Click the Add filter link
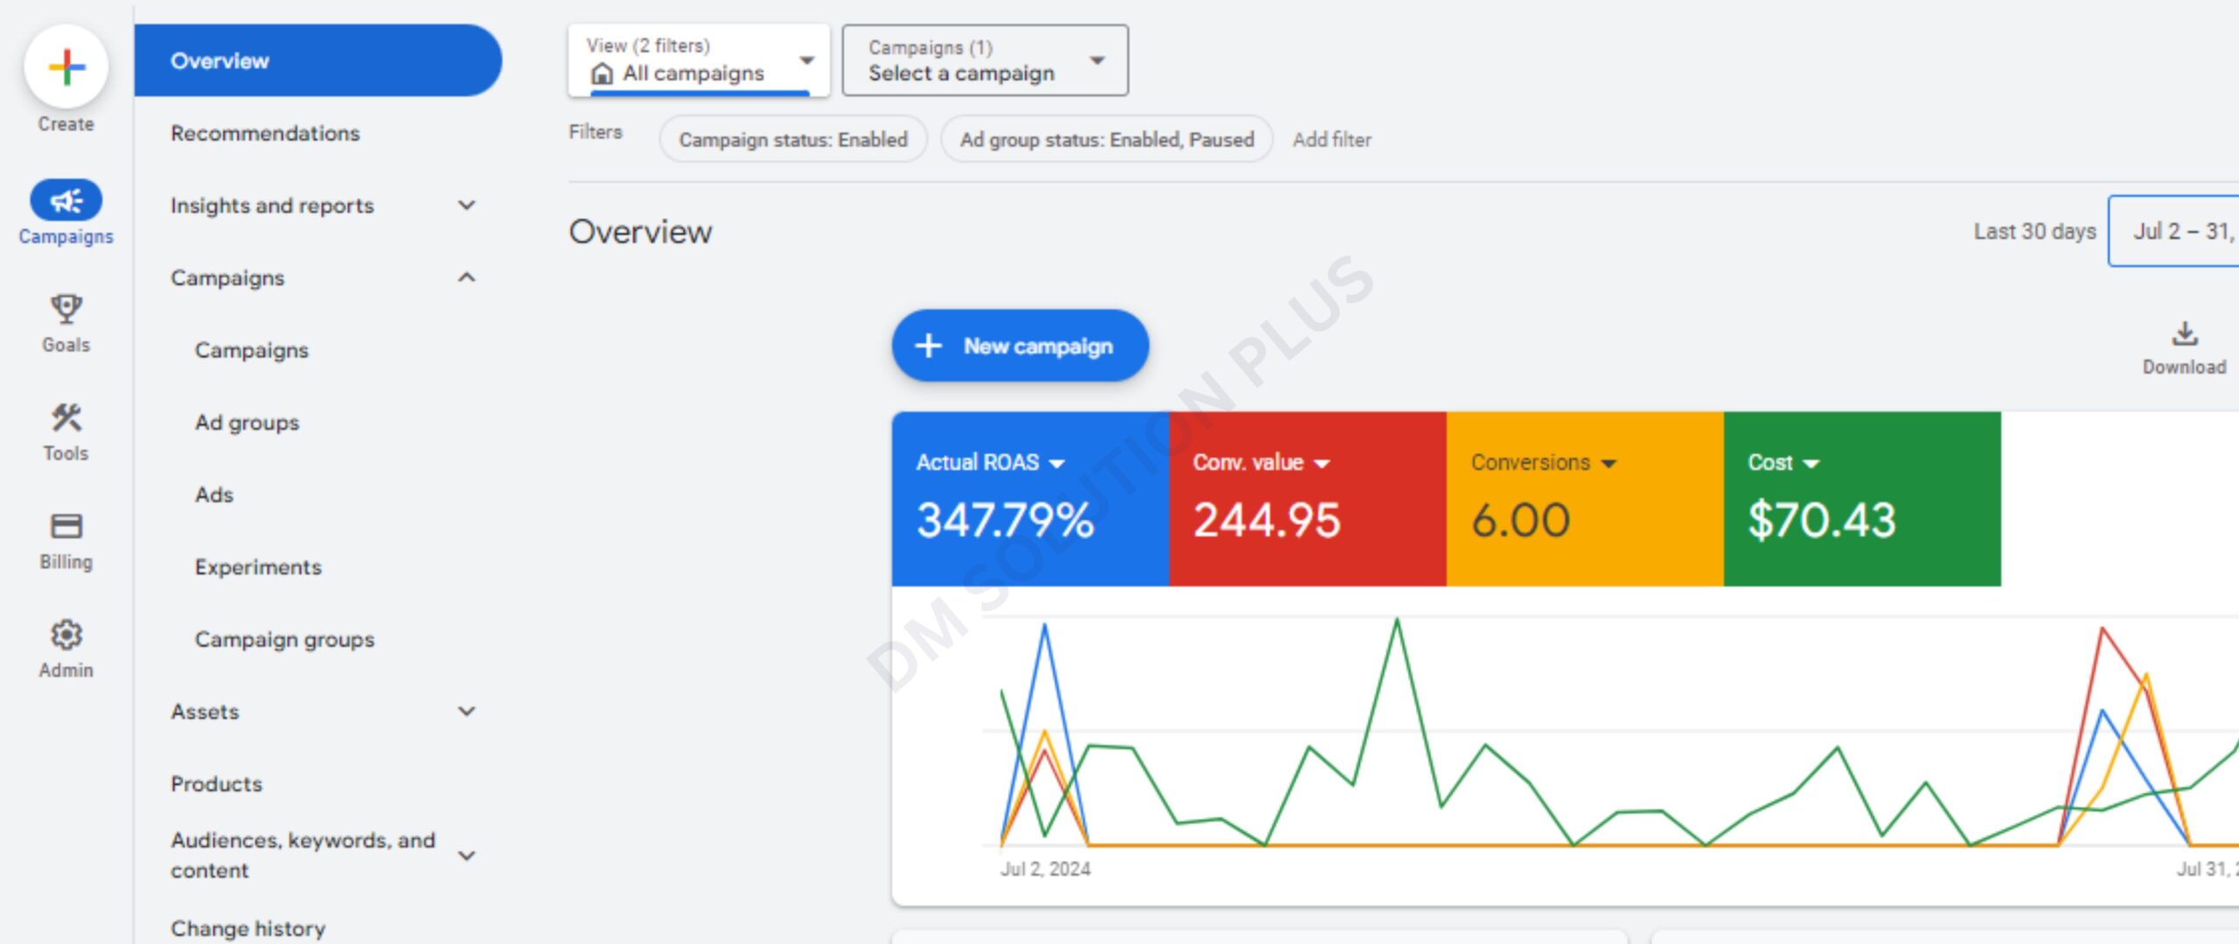The image size is (2239, 944). [x=1331, y=140]
